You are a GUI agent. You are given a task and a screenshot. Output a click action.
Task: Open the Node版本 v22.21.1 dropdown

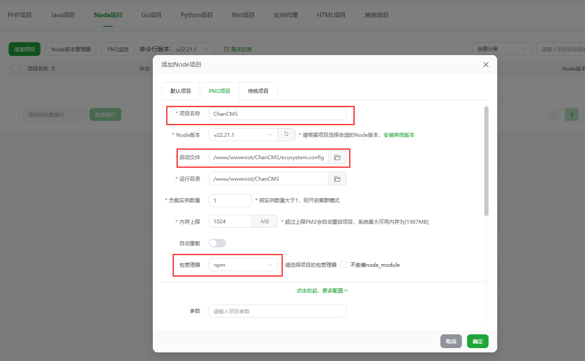[243, 135]
